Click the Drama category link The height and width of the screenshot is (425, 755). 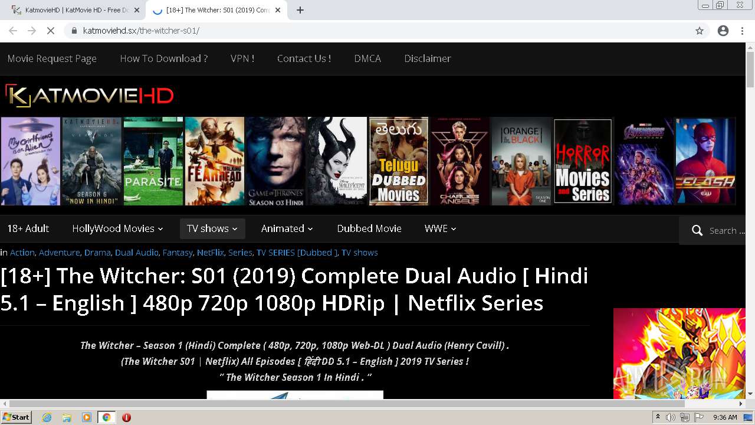97,253
